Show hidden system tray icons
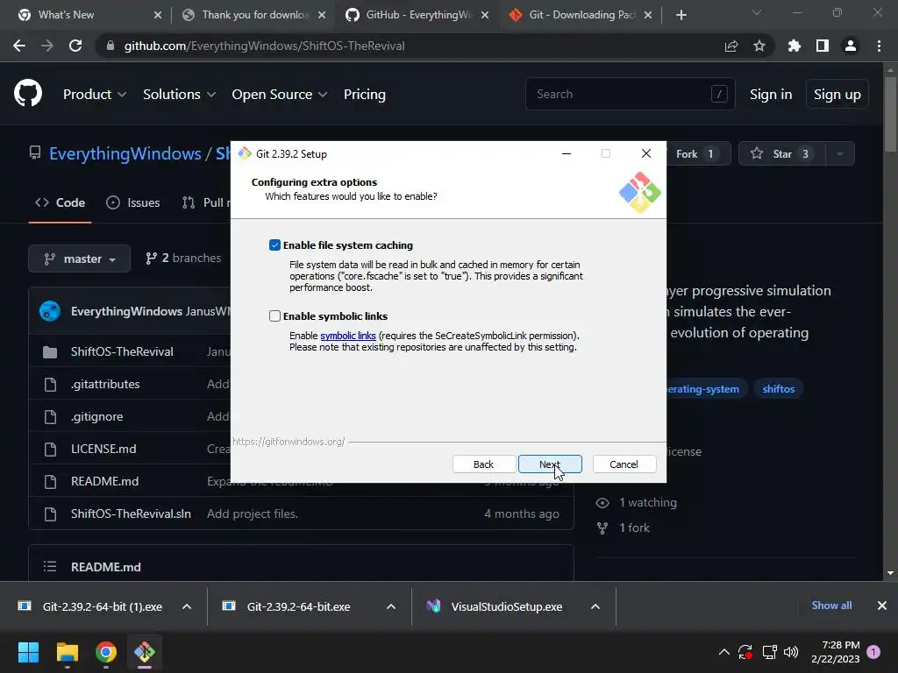898x673 pixels. pyautogui.click(x=723, y=652)
